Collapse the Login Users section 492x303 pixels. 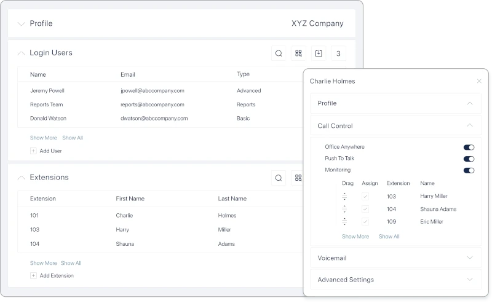[21, 53]
